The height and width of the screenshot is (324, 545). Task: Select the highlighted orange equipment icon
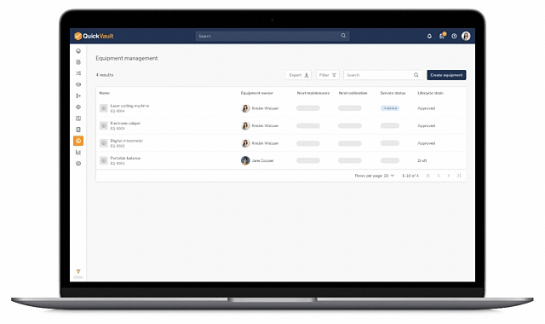tap(78, 141)
